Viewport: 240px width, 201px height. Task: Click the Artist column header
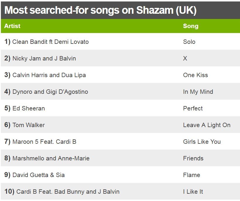[x=12, y=26]
